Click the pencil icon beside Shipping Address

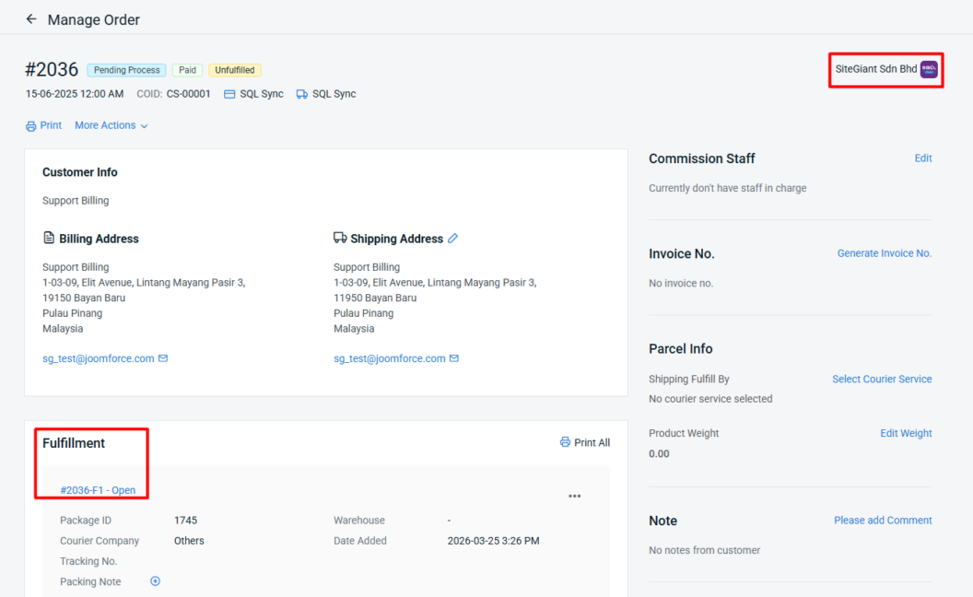click(452, 239)
